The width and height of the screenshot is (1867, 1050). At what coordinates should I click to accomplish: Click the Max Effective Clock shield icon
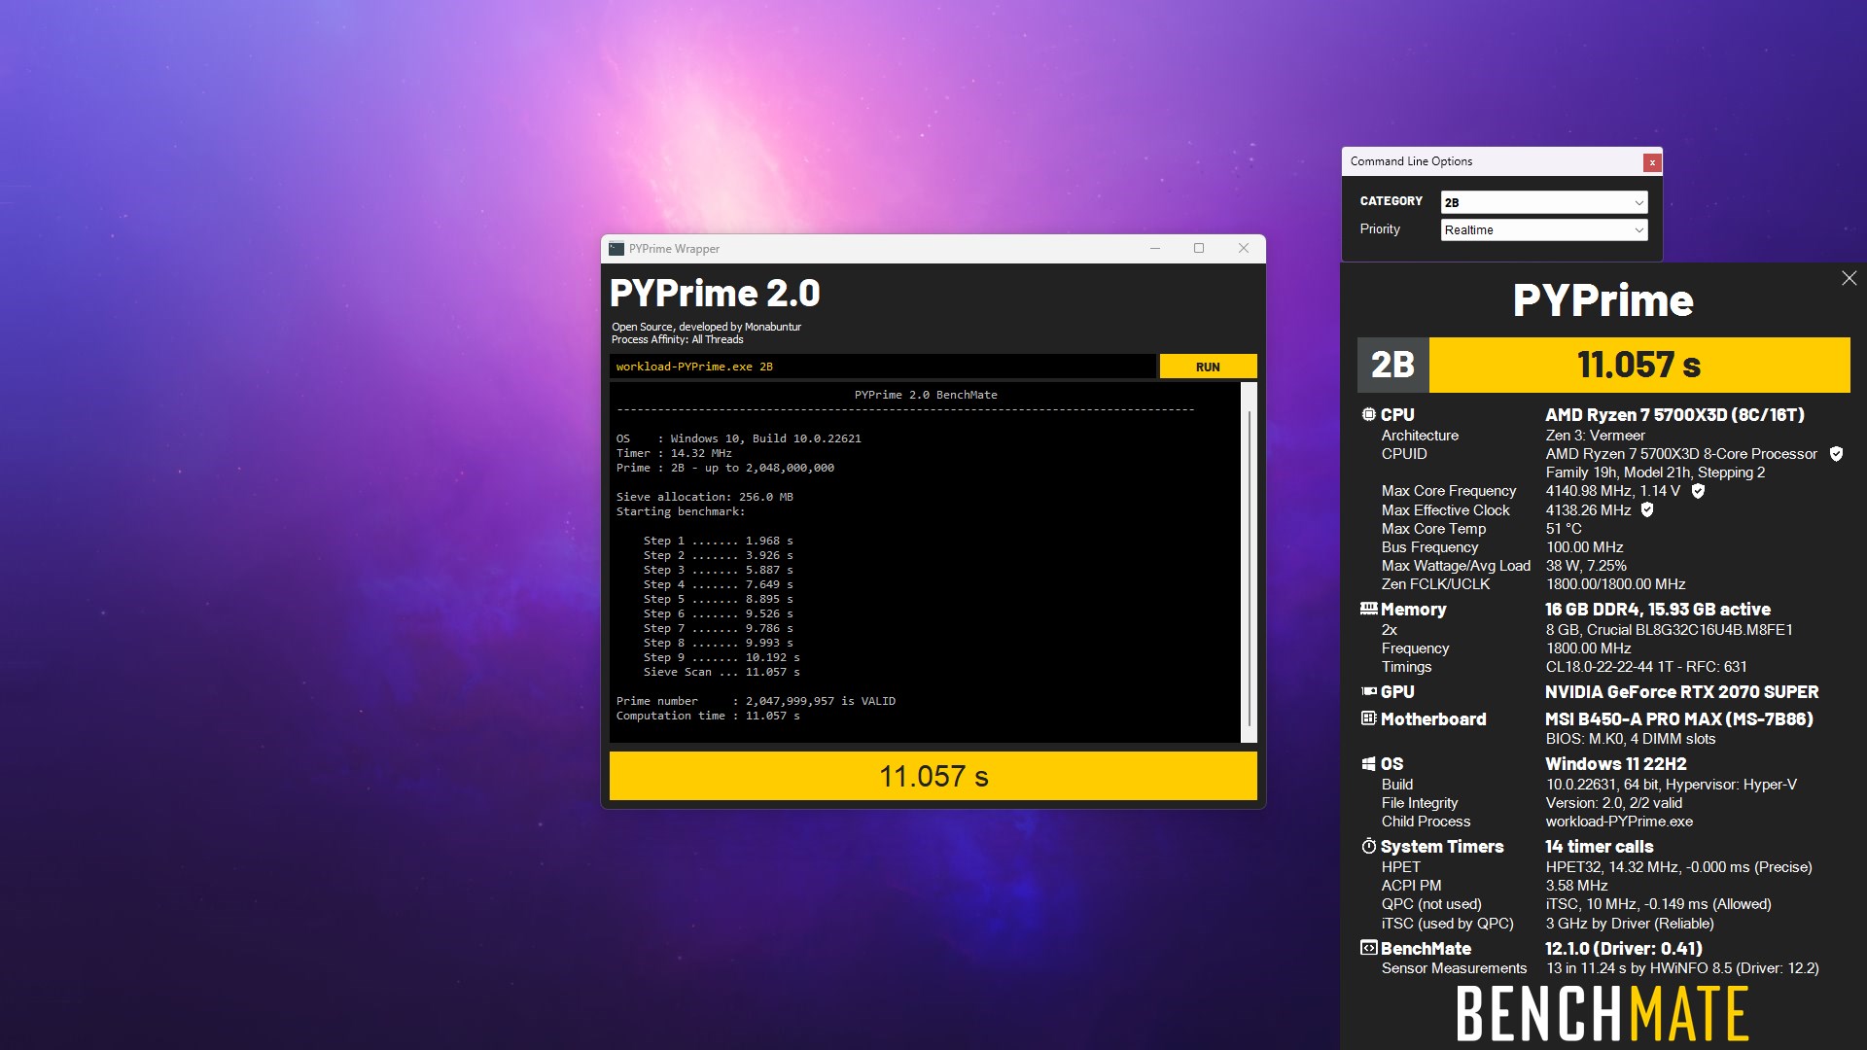coord(1647,509)
